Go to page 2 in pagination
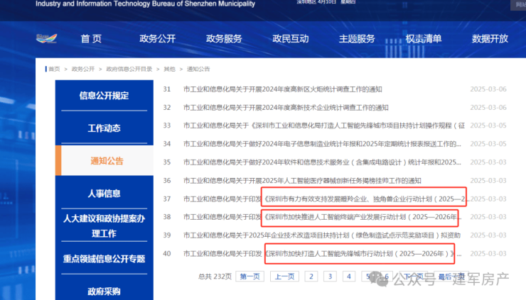 click(x=311, y=277)
